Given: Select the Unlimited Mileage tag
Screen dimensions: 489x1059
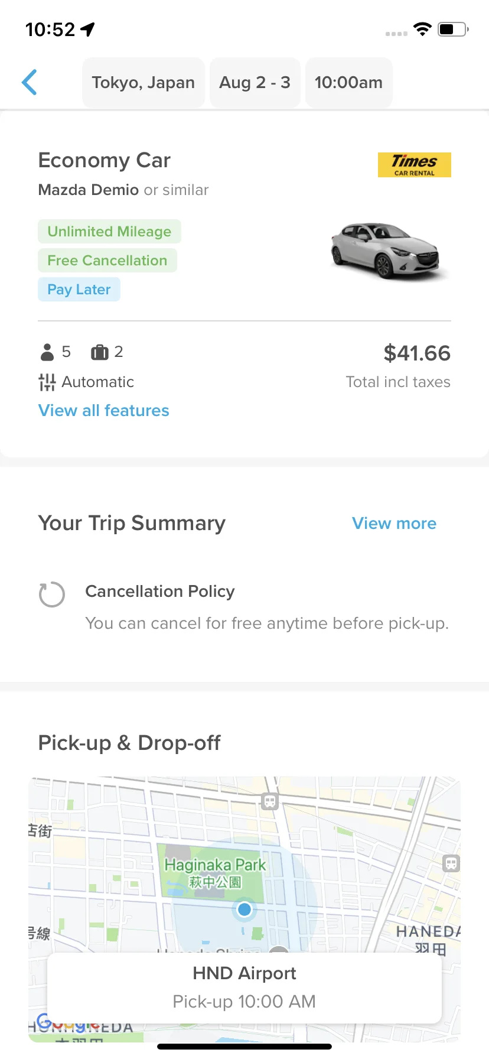Looking at the screenshot, I should pyautogui.click(x=109, y=232).
